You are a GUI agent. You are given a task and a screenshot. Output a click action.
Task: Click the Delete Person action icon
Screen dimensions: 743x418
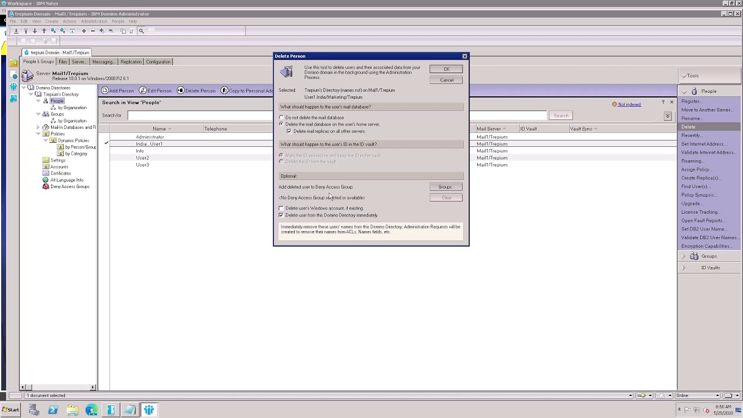click(x=181, y=91)
